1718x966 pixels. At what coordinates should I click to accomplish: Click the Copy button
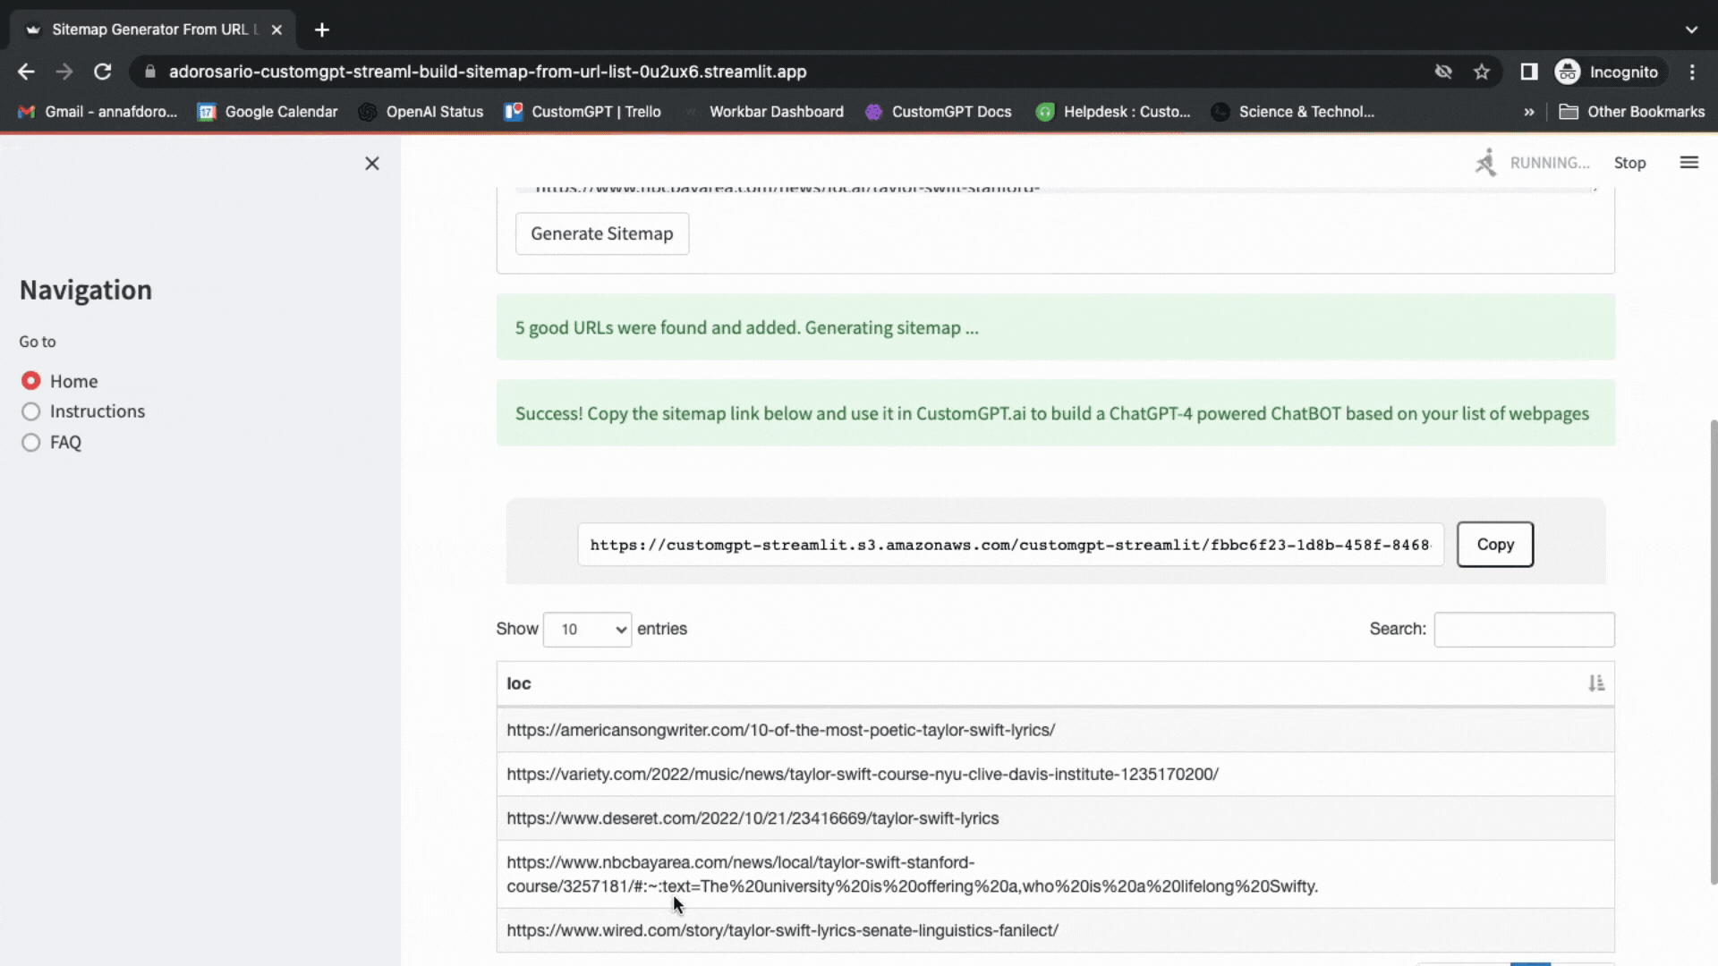[x=1494, y=545]
